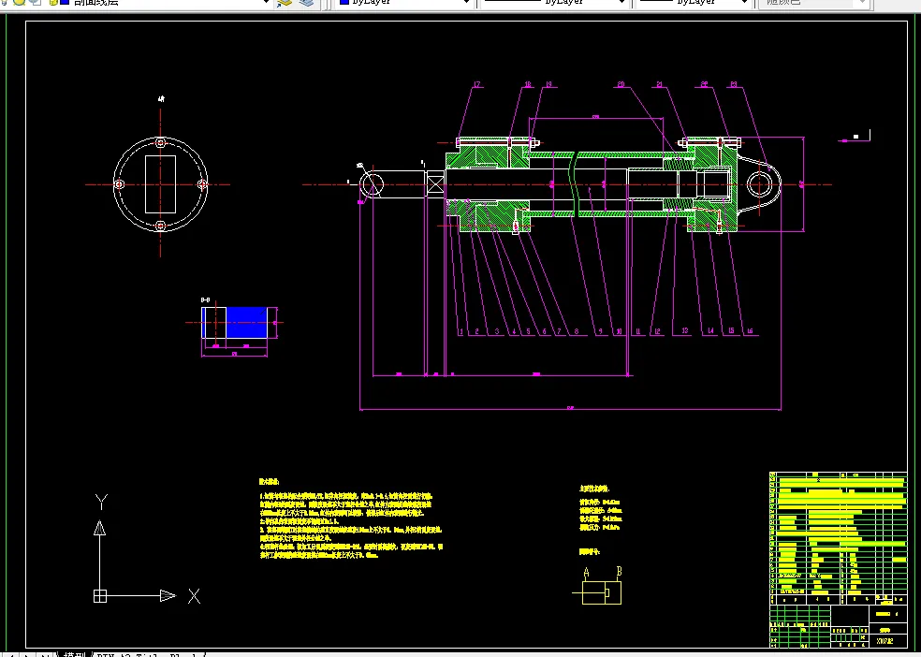
Task: Select the blue hatched B-B section view
Action: coord(235,322)
